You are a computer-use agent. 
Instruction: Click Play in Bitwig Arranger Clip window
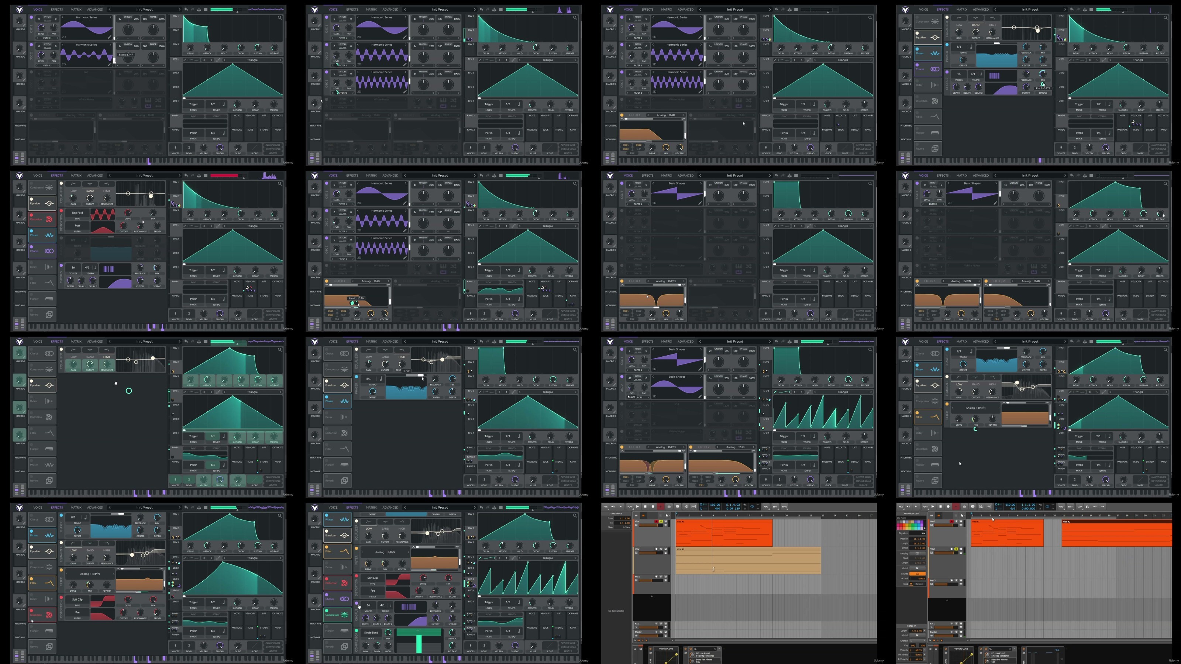(x=933, y=507)
